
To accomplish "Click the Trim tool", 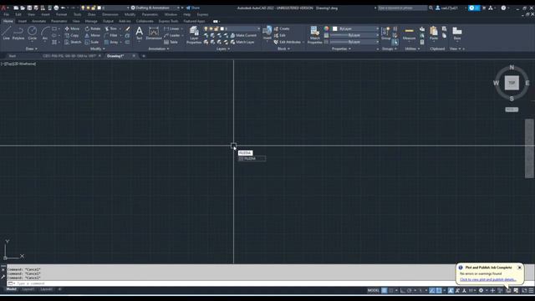I will tap(111, 28).
